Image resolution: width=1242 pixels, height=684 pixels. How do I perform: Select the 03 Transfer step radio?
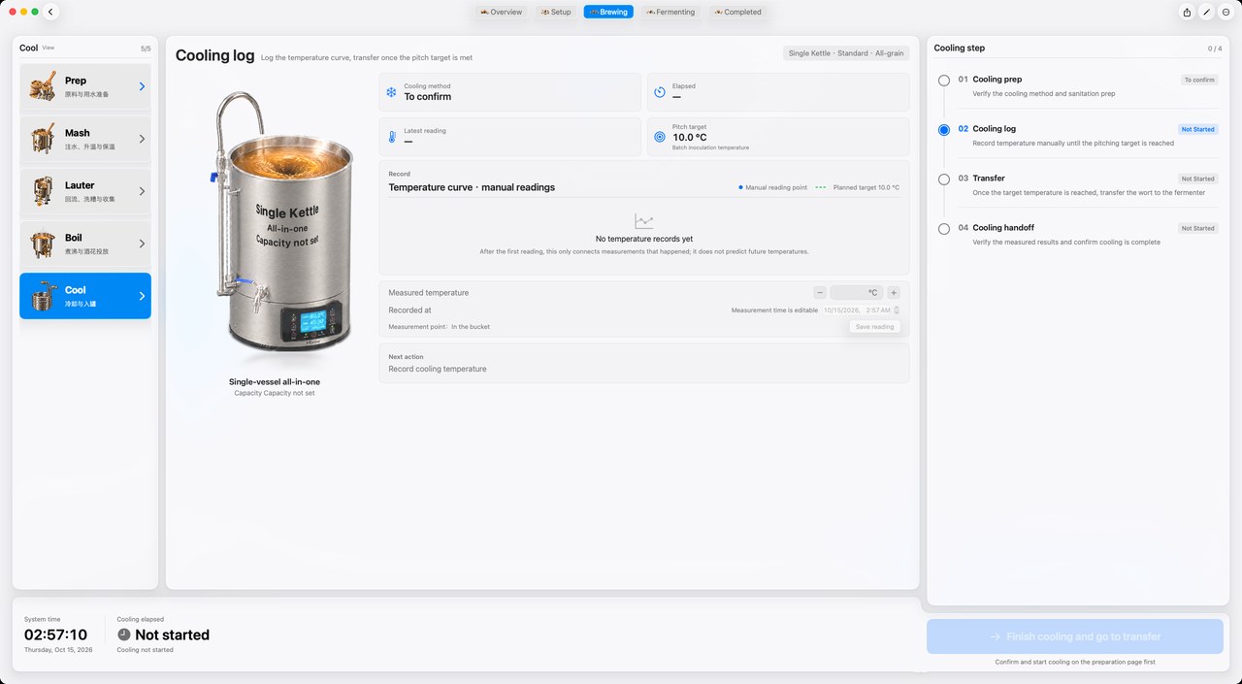point(944,179)
